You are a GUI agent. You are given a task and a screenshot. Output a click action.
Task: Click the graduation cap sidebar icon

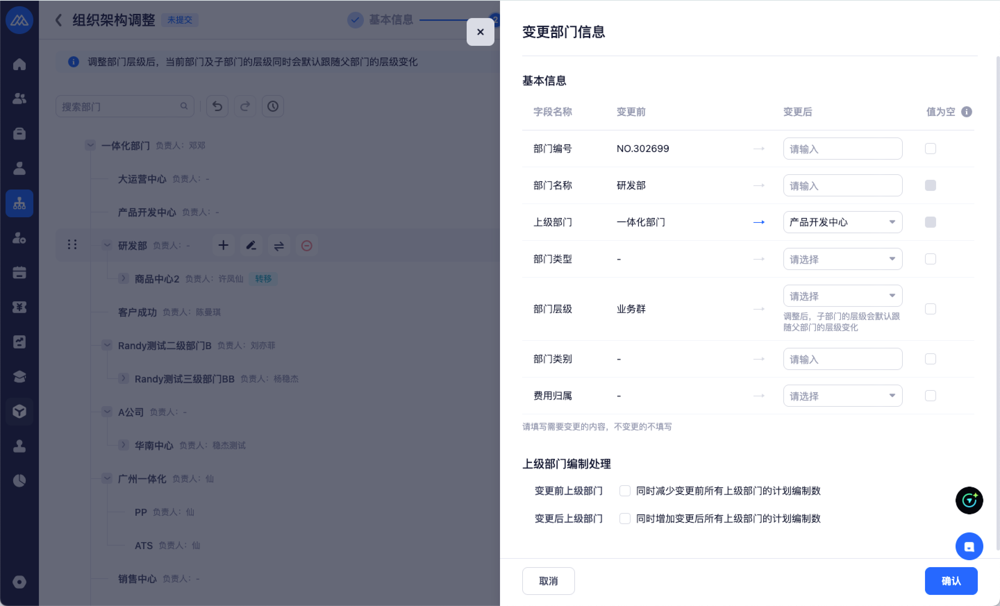(x=19, y=377)
